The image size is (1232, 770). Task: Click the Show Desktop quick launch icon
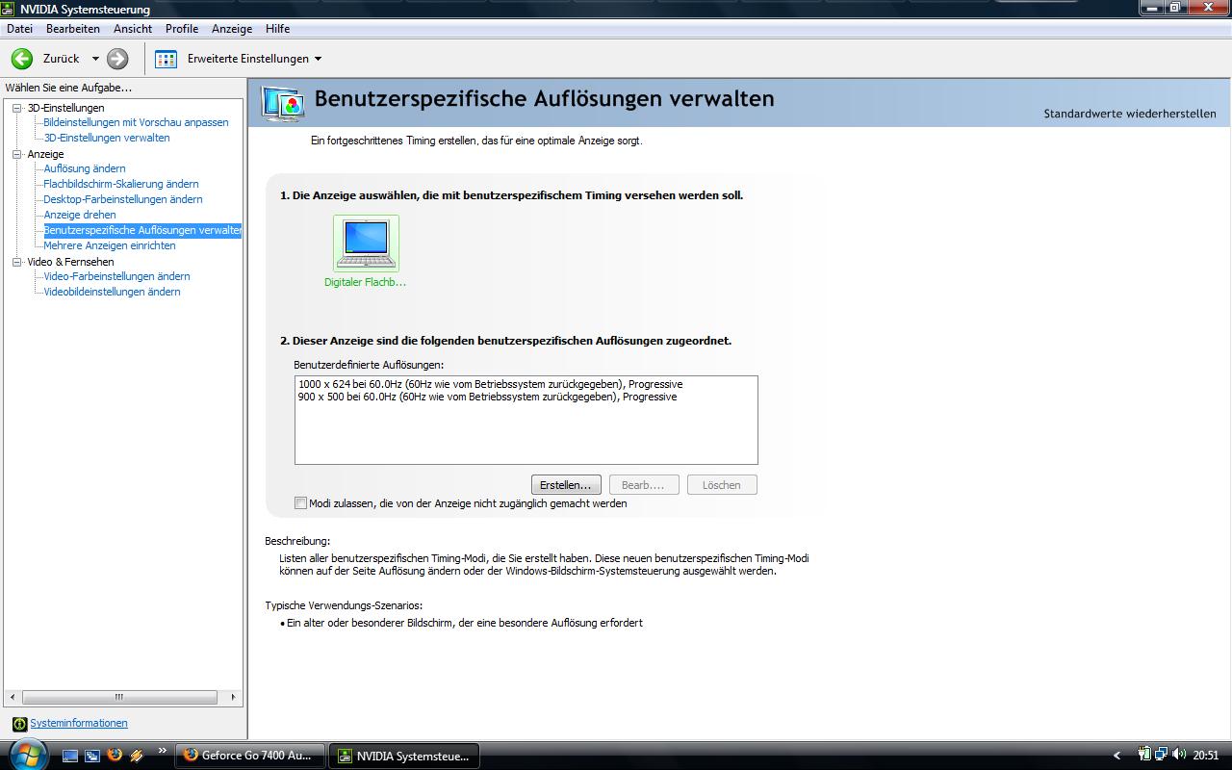tap(70, 756)
